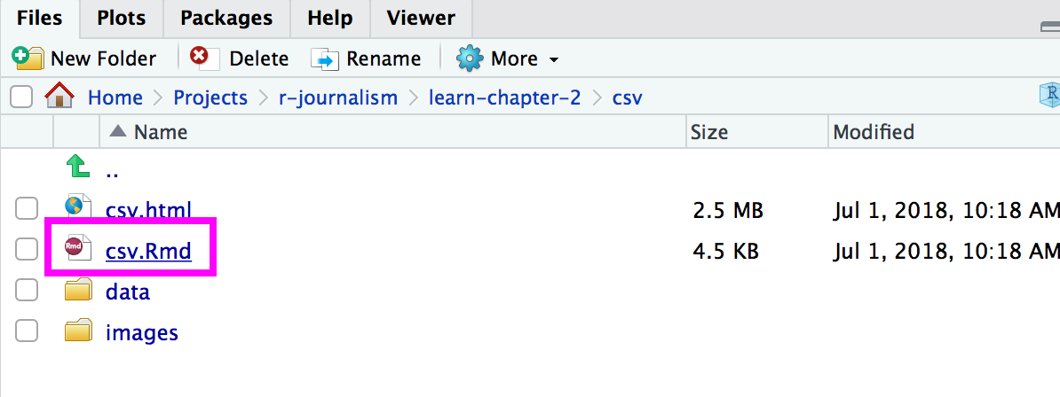Enable the select-all checkbox in breadcrumb bar
This screenshot has height=397, width=1060.
(x=21, y=97)
